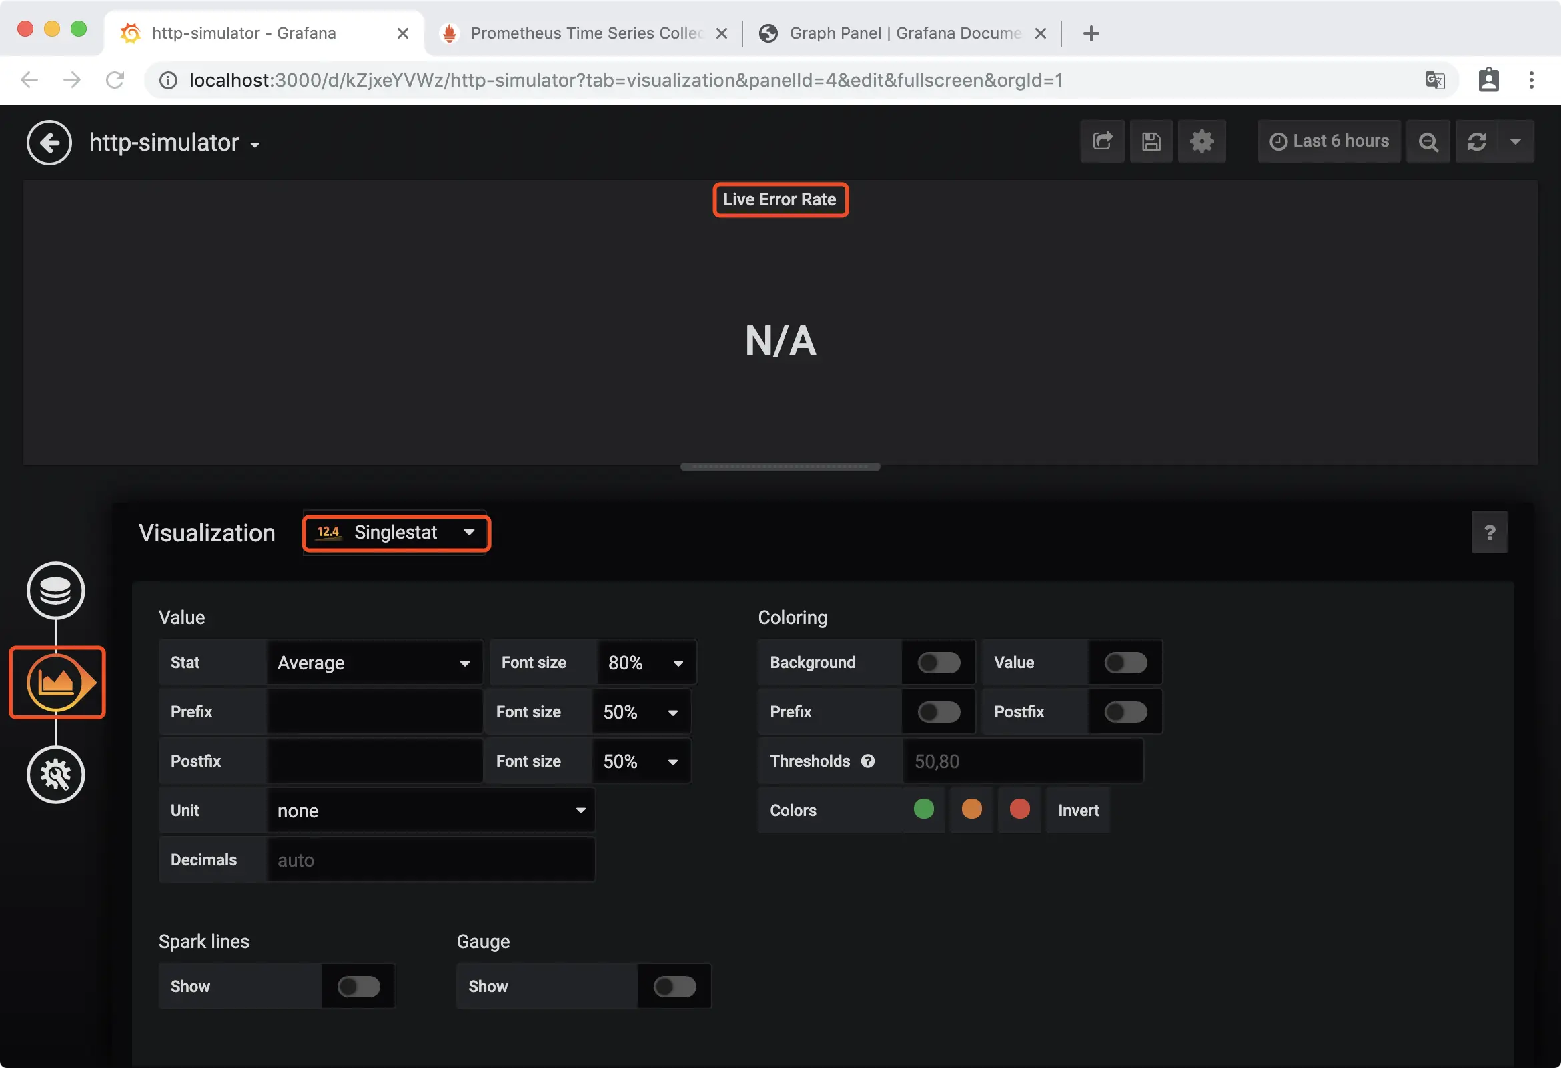Click the zoom out time range icon
This screenshot has height=1068, width=1561.
coord(1428,141)
